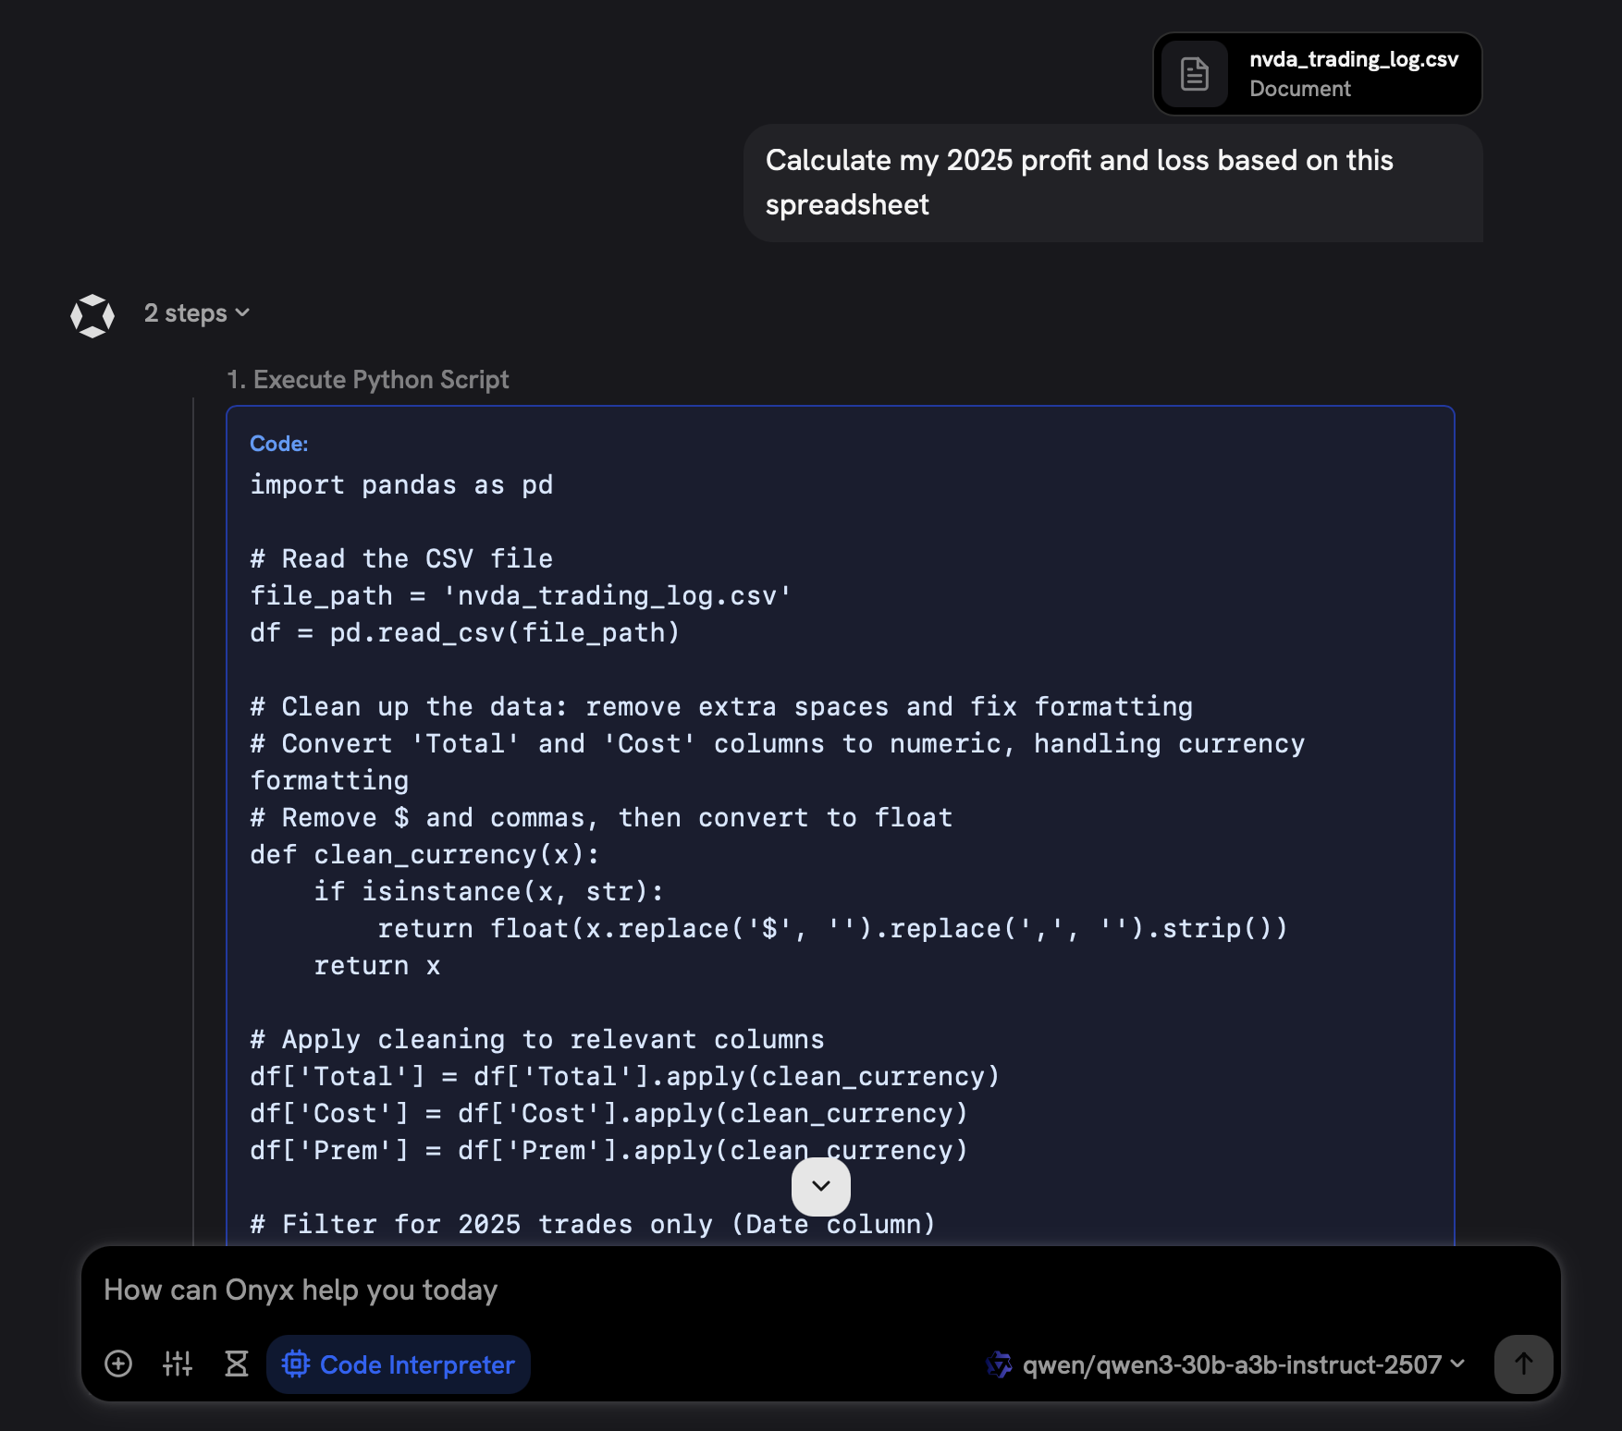Image resolution: width=1622 pixels, height=1431 pixels.
Task: Click the nvda_trading_log.csv document icon
Action: pyautogui.click(x=1195, y=73)
